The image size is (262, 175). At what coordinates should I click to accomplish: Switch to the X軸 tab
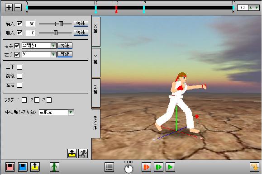(96, 31)
